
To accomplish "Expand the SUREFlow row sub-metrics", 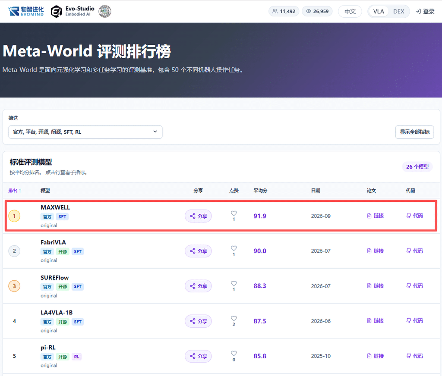I will tap(221, 286).
